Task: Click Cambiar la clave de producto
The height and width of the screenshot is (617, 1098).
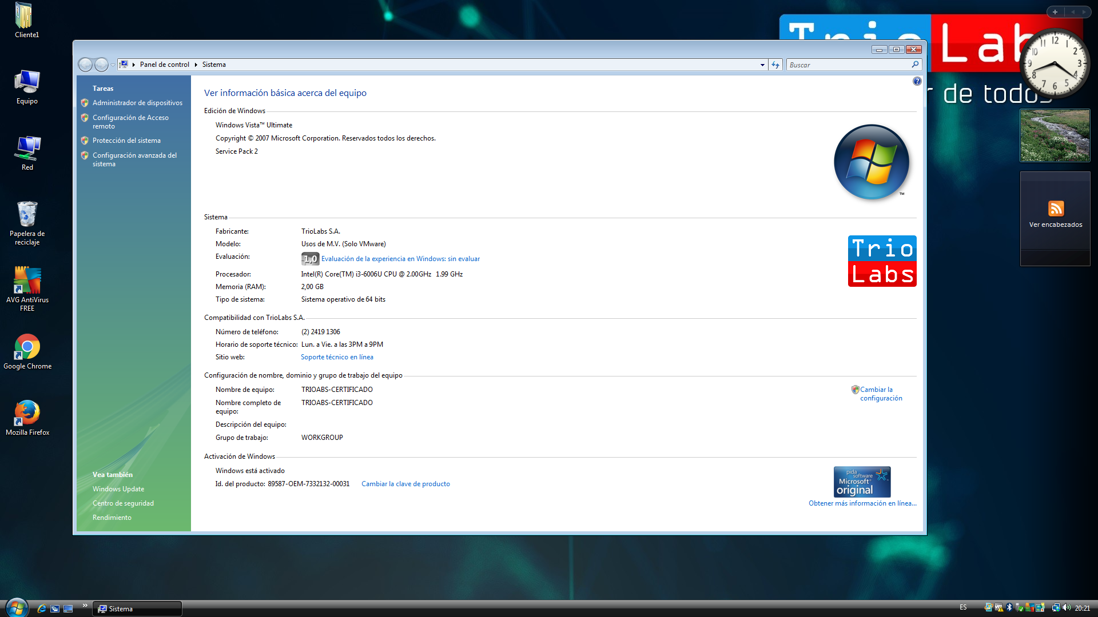Action: pyautogui.click(x=405, y=484)
